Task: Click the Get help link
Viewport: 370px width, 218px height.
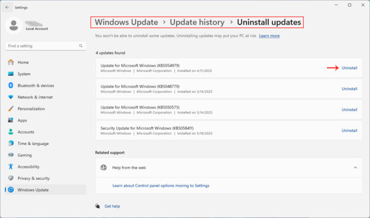Action: [x=113, y=206]
